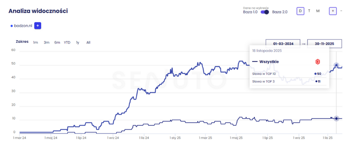Screen dimensions: 351x149
Task: Toggle the Baza 1.0 / Baza 2.0 switch
Action: [x=265, y=12]
